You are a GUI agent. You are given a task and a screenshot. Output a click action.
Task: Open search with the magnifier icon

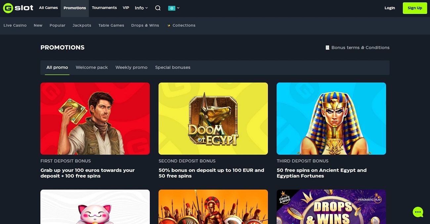coord(158,8)
